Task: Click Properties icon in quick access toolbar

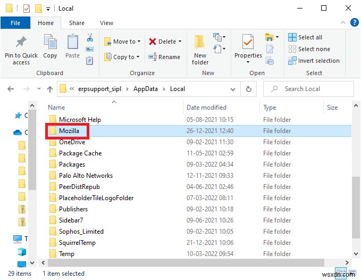Action: point(27,9)
